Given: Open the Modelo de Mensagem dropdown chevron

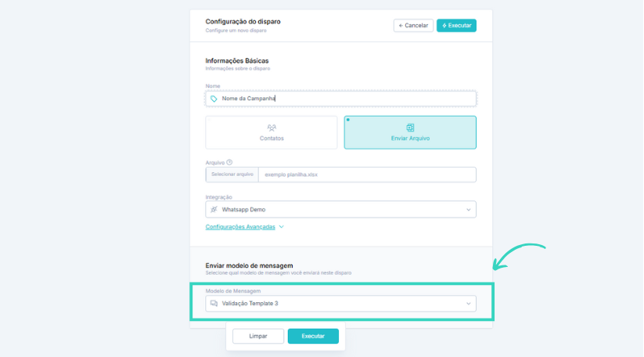Looking at the screenshot, I should pos(468,304).
